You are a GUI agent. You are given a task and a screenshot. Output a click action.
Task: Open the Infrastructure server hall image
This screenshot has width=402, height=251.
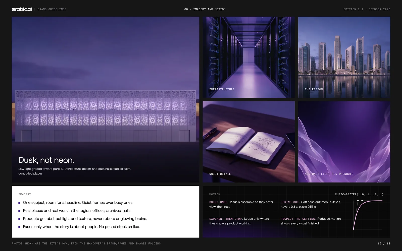click(x=249, y=57)
